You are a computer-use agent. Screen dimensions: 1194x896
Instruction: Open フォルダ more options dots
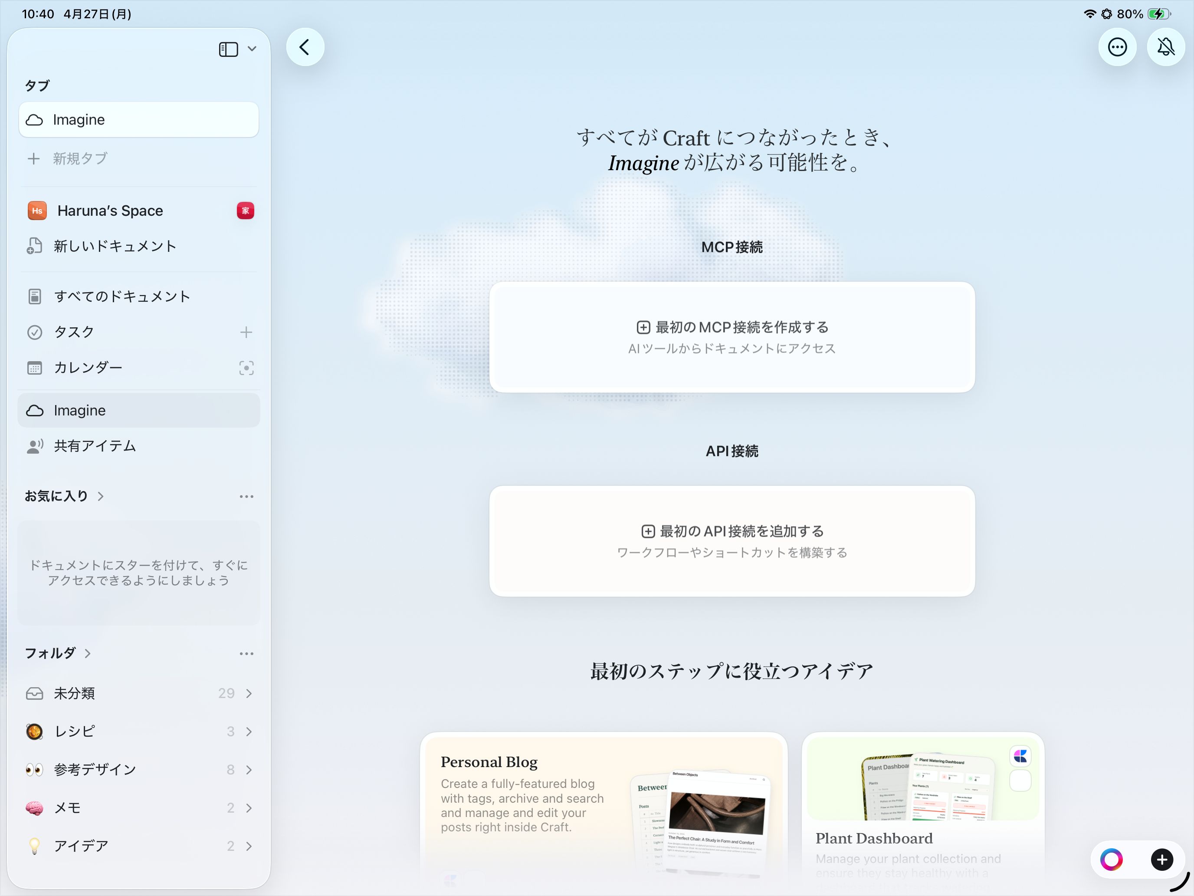pos(246,653)
